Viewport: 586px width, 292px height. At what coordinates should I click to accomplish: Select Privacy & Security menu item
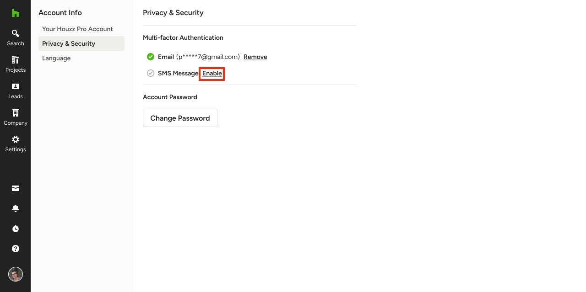coord(81,43)
